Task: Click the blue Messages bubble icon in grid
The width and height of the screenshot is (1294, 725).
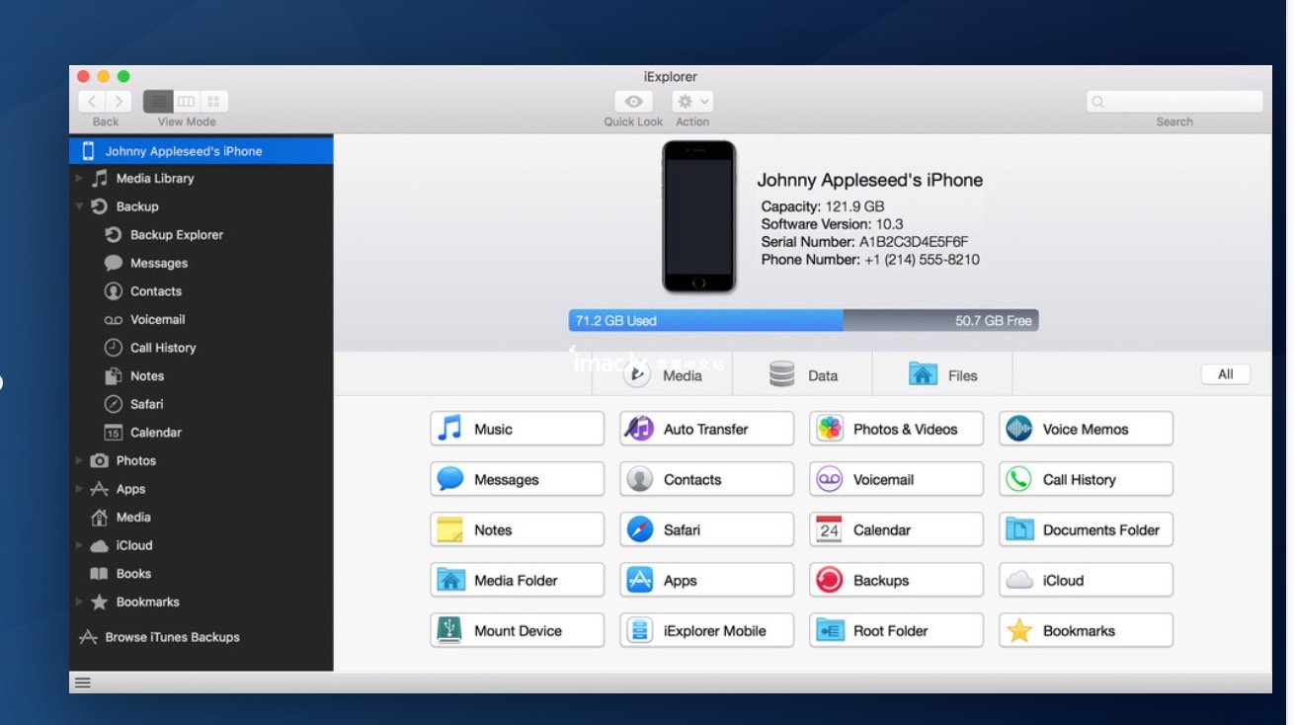Action: click(450, 480)
